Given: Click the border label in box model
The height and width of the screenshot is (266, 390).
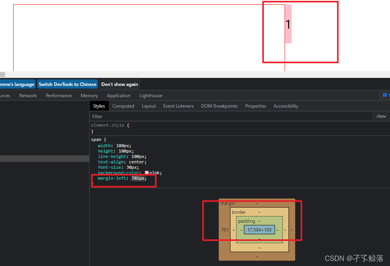Looking at the screenshot, I should tap(239, 212).
